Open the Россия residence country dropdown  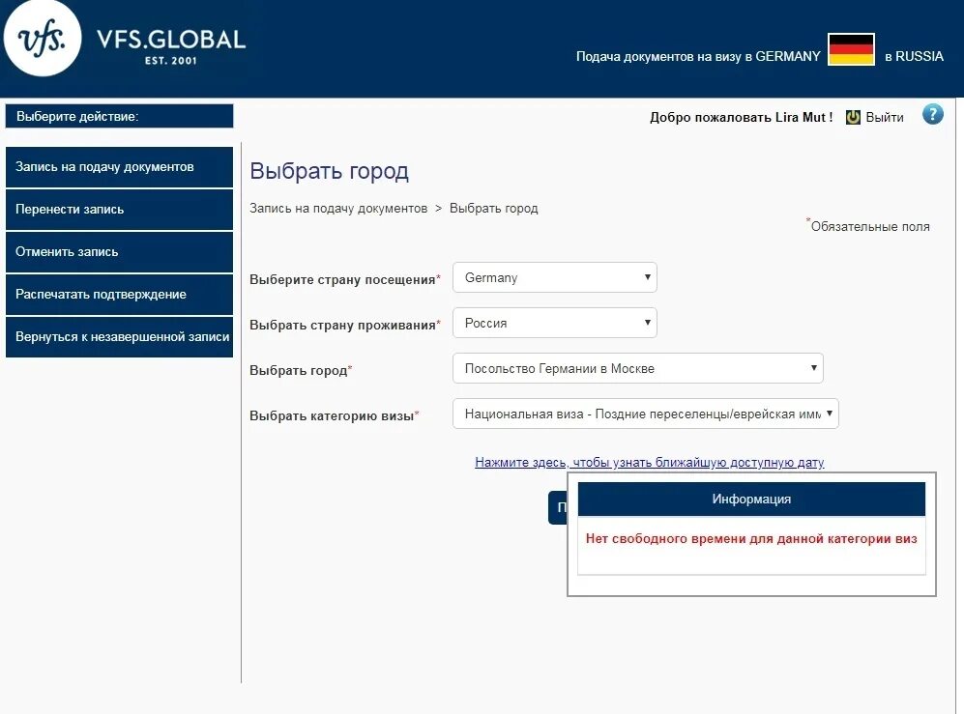coord(555,324)
